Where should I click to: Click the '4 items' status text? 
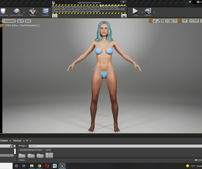click(22, 160)
